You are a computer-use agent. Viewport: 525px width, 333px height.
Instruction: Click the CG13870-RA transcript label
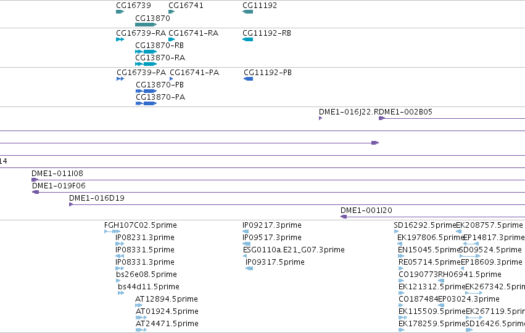(160, 58)
